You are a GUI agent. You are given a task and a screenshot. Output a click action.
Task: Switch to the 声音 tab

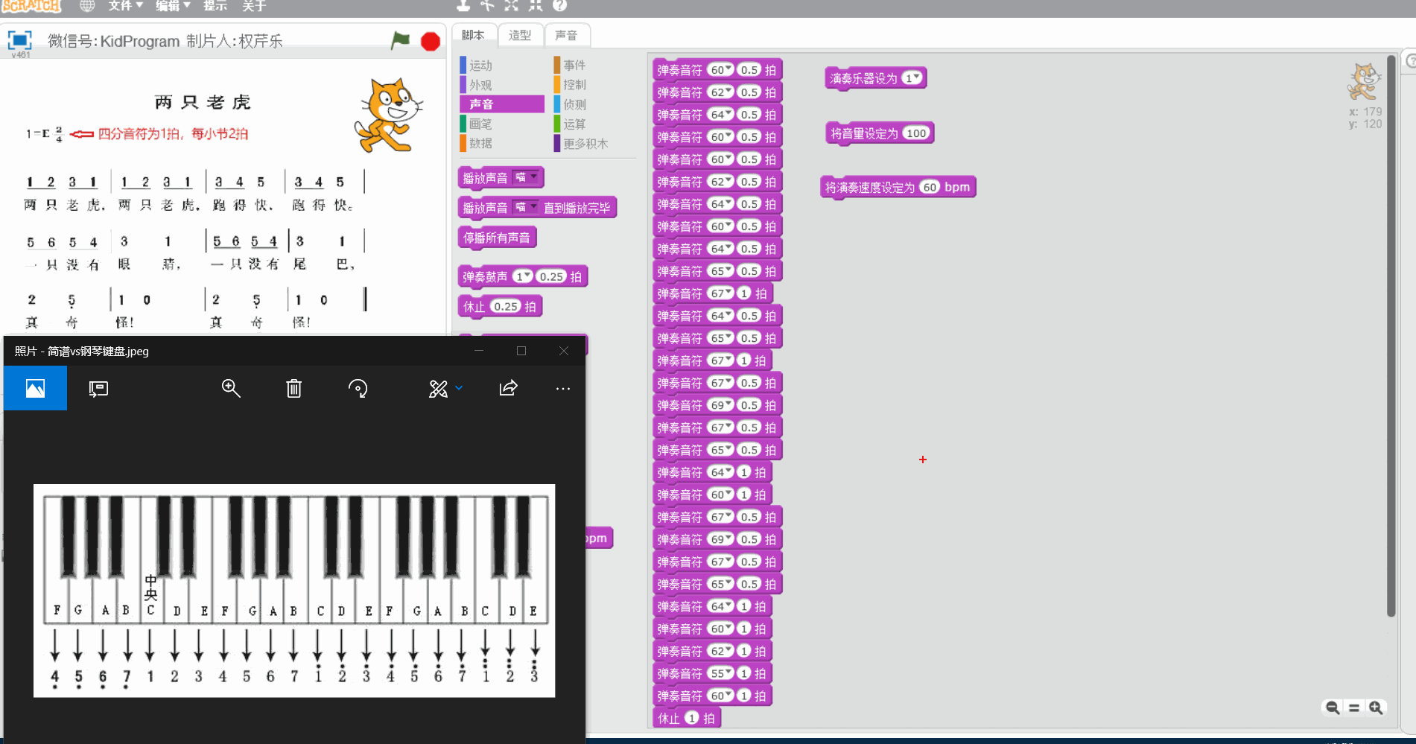(x=567, y=35)
